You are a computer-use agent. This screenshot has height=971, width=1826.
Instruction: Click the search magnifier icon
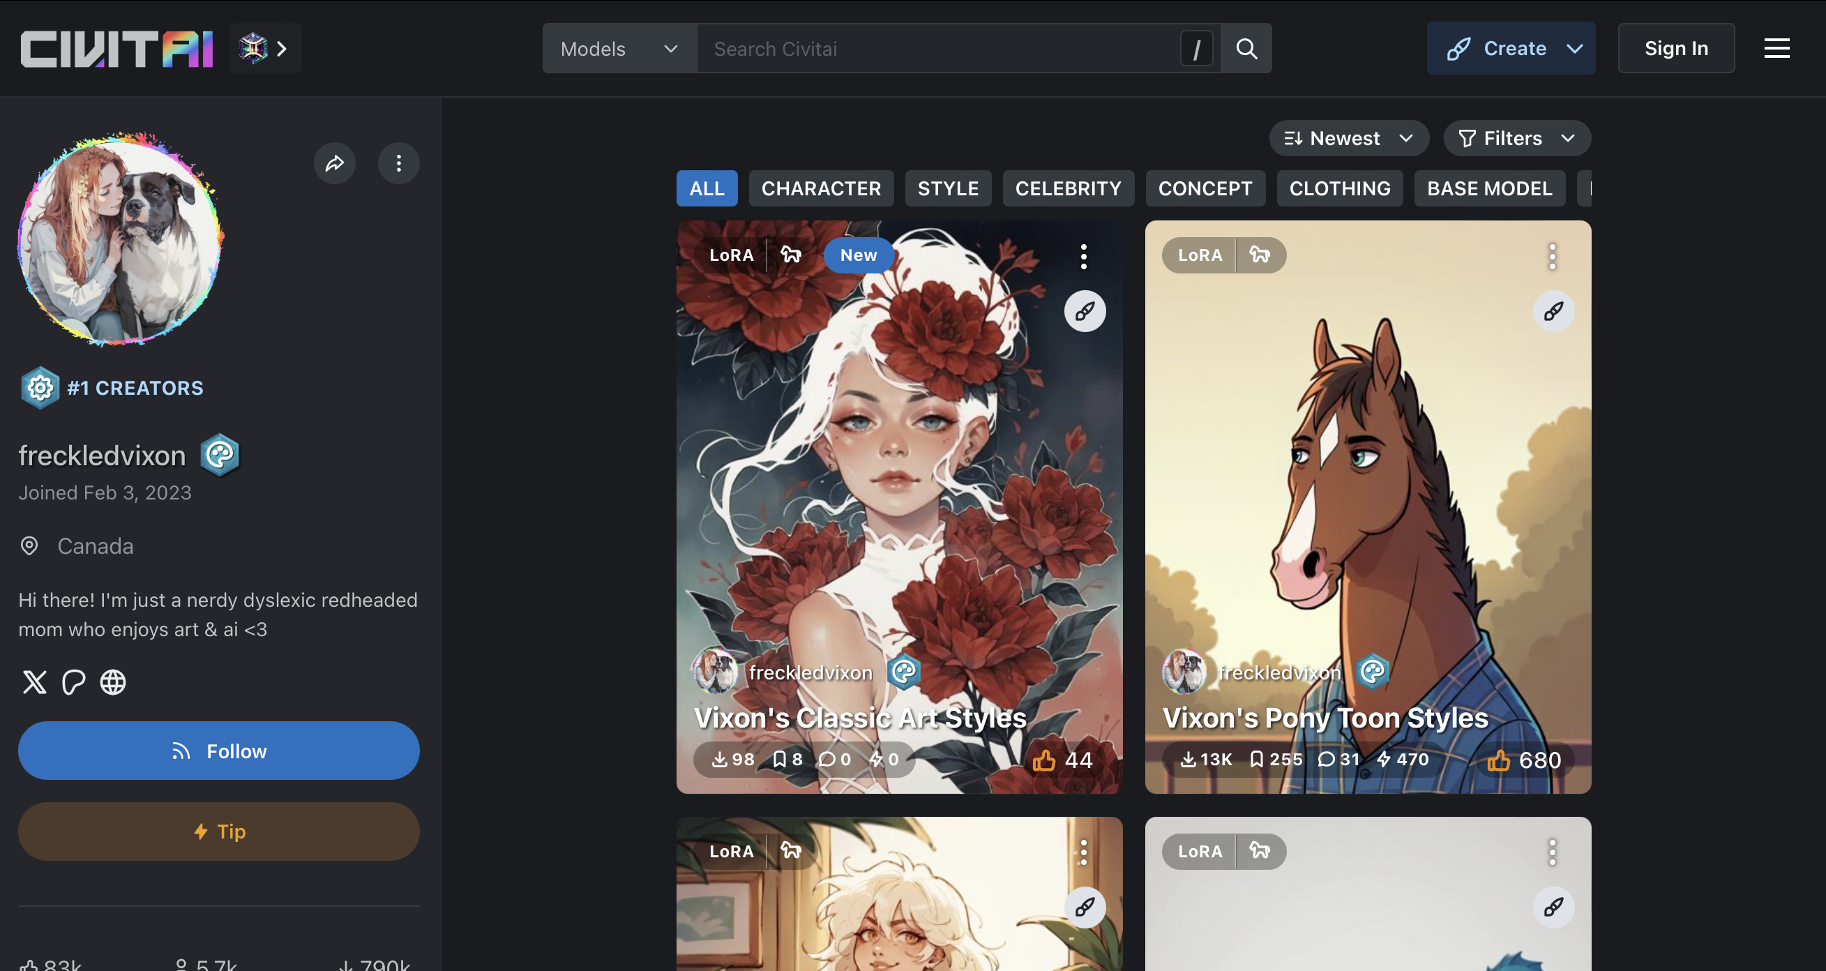click(x=1246, y=49)
